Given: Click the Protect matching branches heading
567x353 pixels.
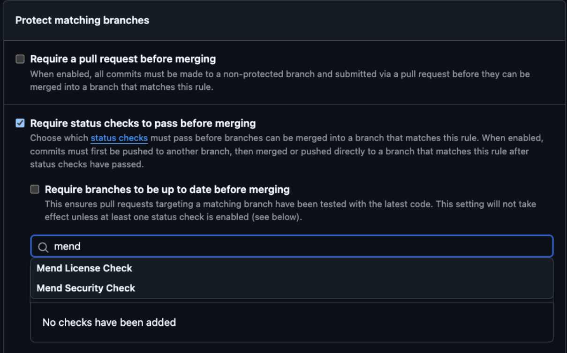Looking at the screenshot, I should pos(82,20).
